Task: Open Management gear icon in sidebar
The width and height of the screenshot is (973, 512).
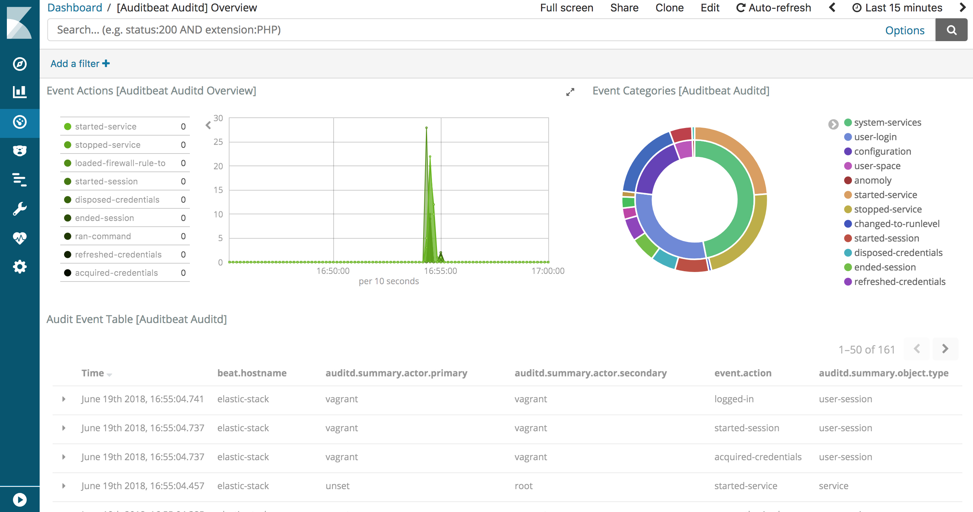Action: 19,267
